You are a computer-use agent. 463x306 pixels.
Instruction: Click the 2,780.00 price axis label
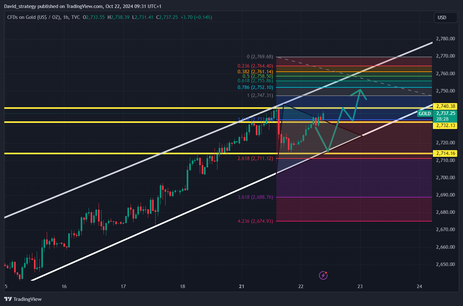point(445,39)
